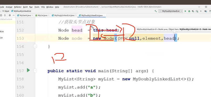
Task: Click the run gutter arrow beside main method
Action: [28, 70]
